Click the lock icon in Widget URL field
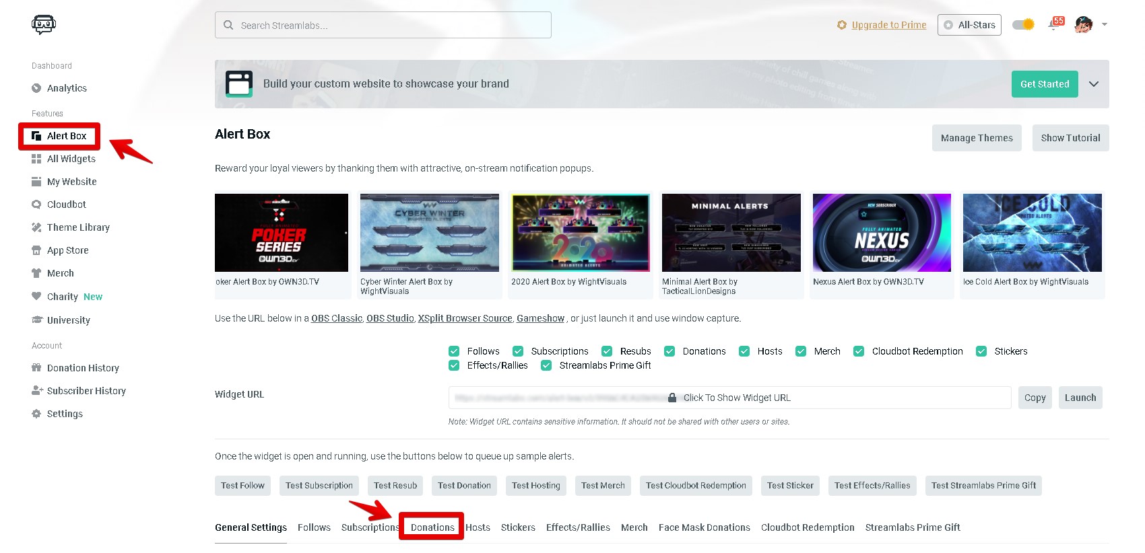Viewport: 1145px width, 553px height. coord(672,398)
